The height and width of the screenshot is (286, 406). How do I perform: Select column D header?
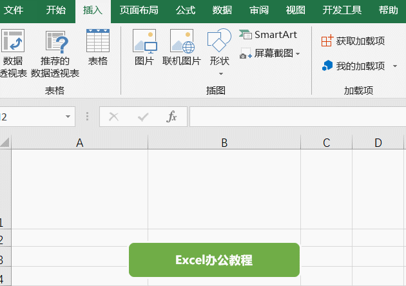coord(378,142)
